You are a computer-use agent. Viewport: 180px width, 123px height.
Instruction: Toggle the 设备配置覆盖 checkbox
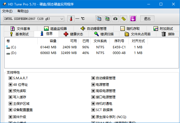[10, 110]
